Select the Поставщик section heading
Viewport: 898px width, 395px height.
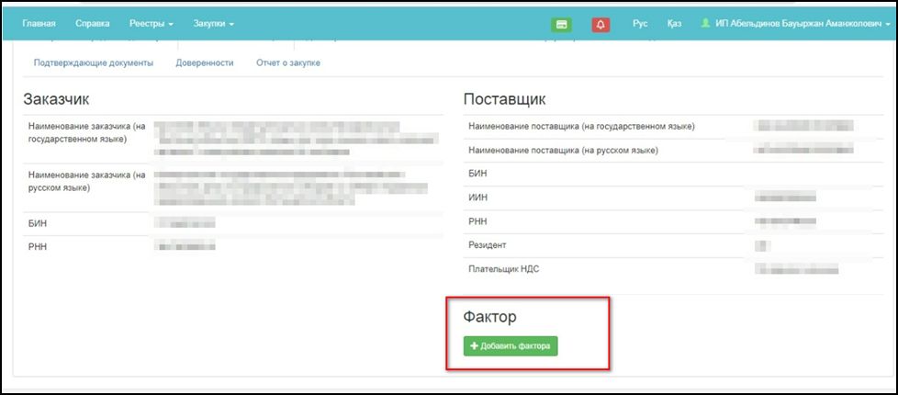(504, 99)
